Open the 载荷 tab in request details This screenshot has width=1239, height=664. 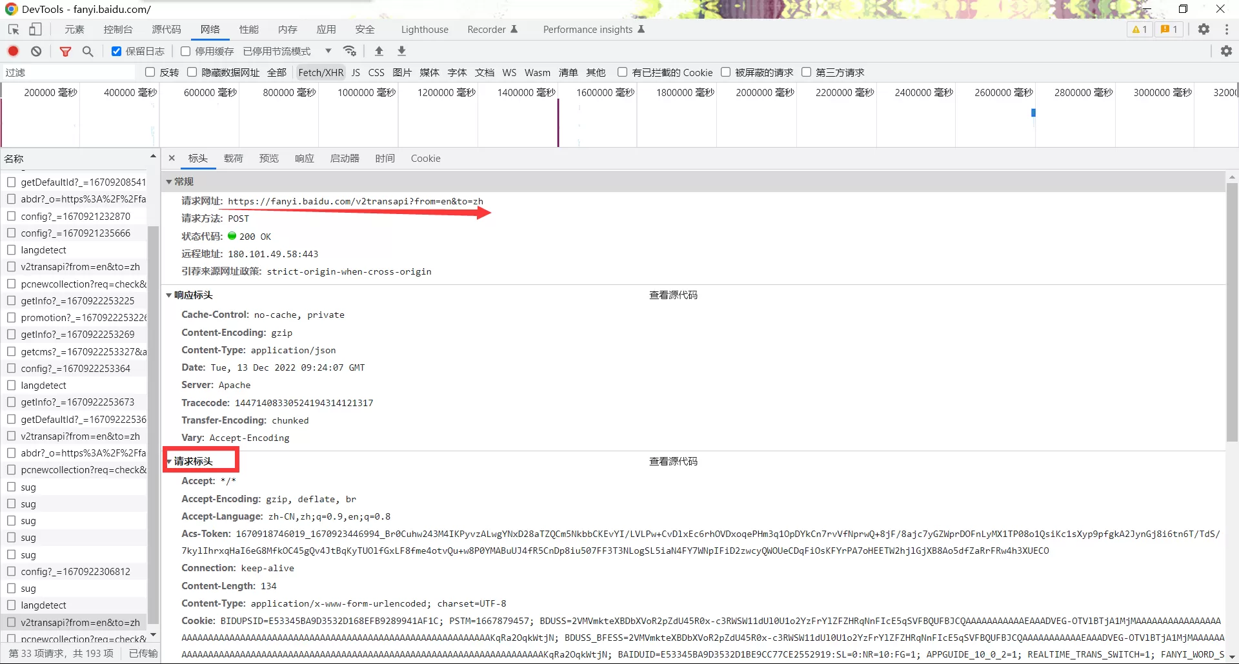pos(233,159)
